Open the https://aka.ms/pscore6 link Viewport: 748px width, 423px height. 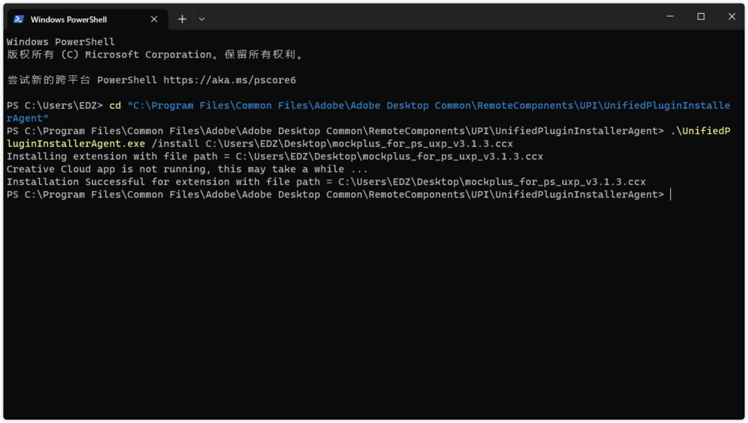230,80
